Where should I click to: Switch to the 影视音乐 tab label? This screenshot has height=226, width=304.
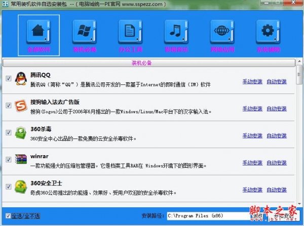click(176, 50)
